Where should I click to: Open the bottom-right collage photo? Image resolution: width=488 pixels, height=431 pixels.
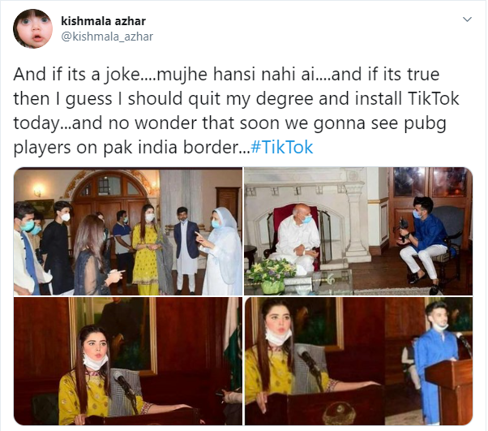(358, 361)
